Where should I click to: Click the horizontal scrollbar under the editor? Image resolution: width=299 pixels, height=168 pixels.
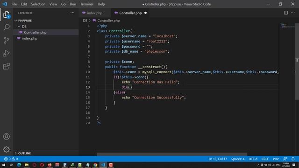click(x=172, y=154)
